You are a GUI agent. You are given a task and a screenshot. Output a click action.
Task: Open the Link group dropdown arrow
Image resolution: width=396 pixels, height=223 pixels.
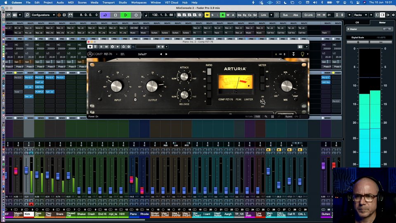[x=271, y=15]
